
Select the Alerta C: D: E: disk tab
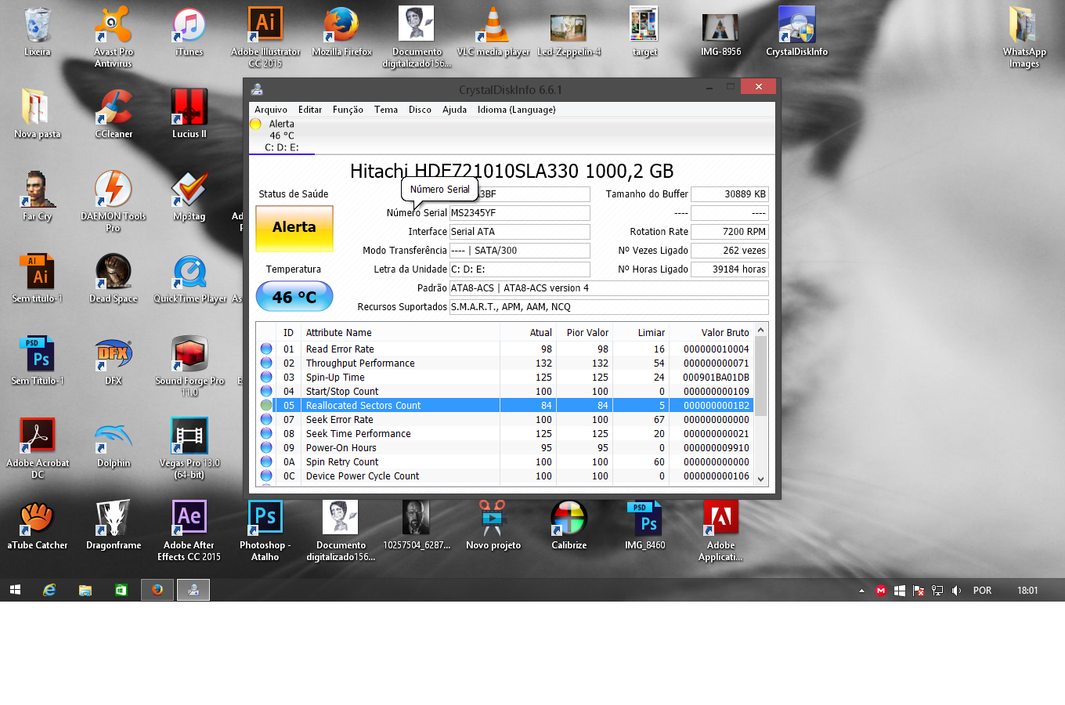point(282,136)
